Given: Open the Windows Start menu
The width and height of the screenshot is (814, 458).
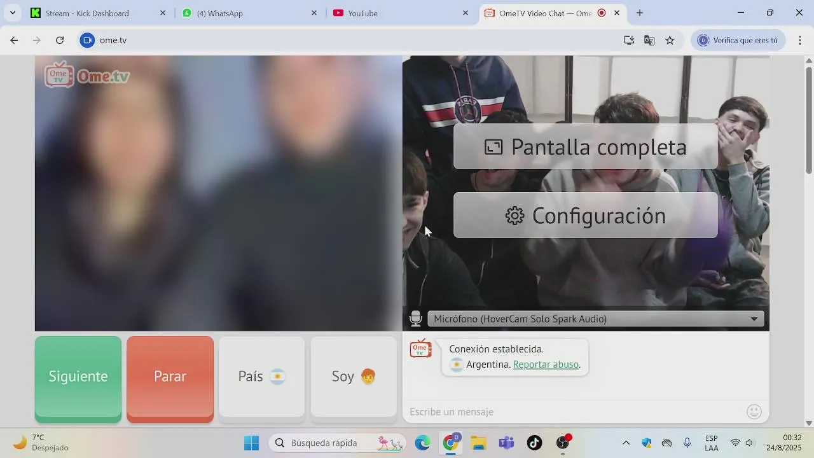Looking at the screenshot, I should [252, 443].
